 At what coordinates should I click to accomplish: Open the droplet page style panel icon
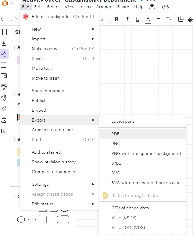tap(4, 43)
